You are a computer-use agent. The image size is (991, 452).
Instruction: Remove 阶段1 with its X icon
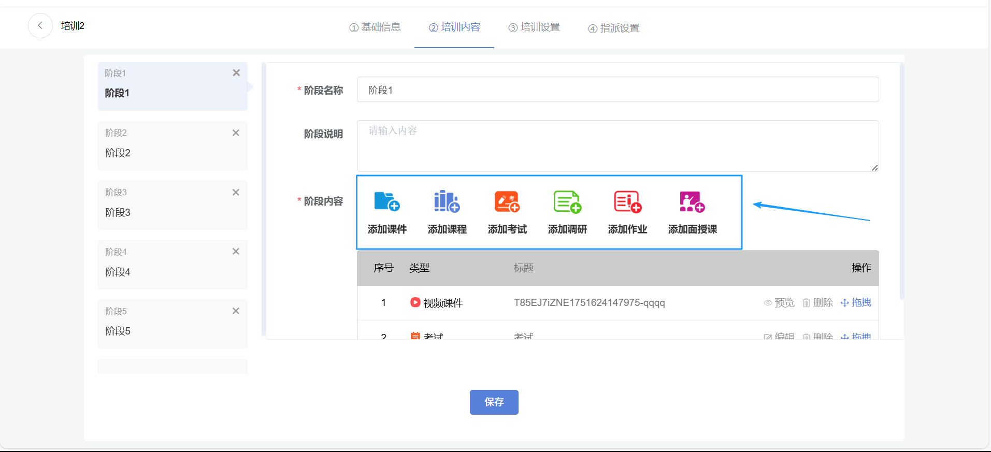pos(236,73)
